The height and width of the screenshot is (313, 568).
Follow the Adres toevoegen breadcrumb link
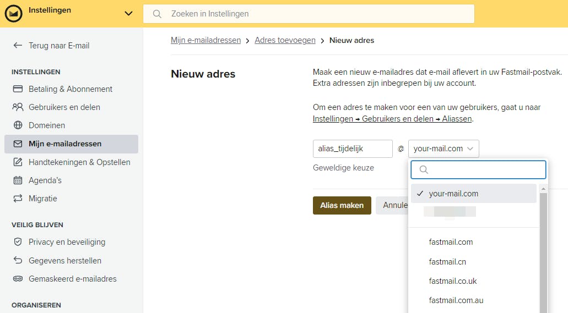coord(285,40)
